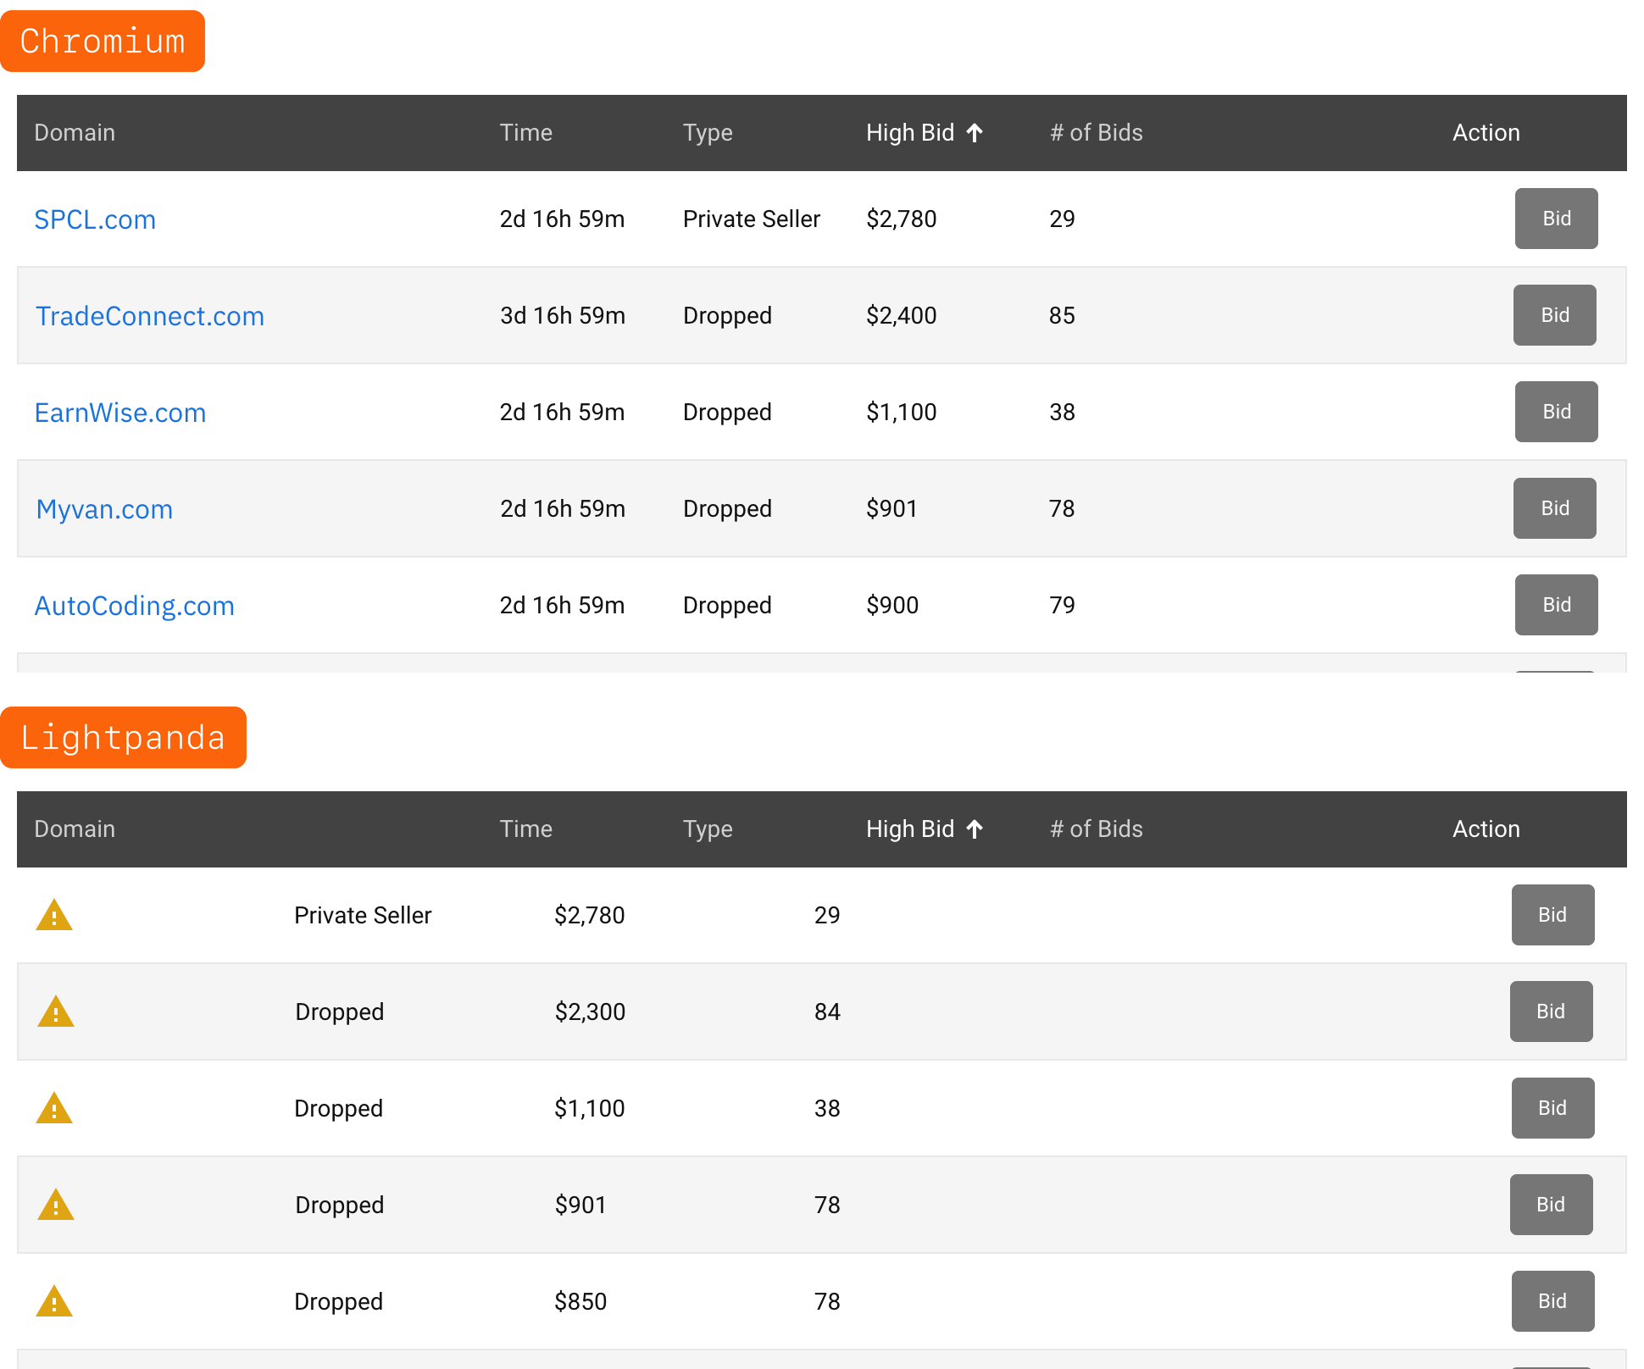Open the TradeConnect.com domain link
Screen dimensions: 1644x1369
coord(150,316)
